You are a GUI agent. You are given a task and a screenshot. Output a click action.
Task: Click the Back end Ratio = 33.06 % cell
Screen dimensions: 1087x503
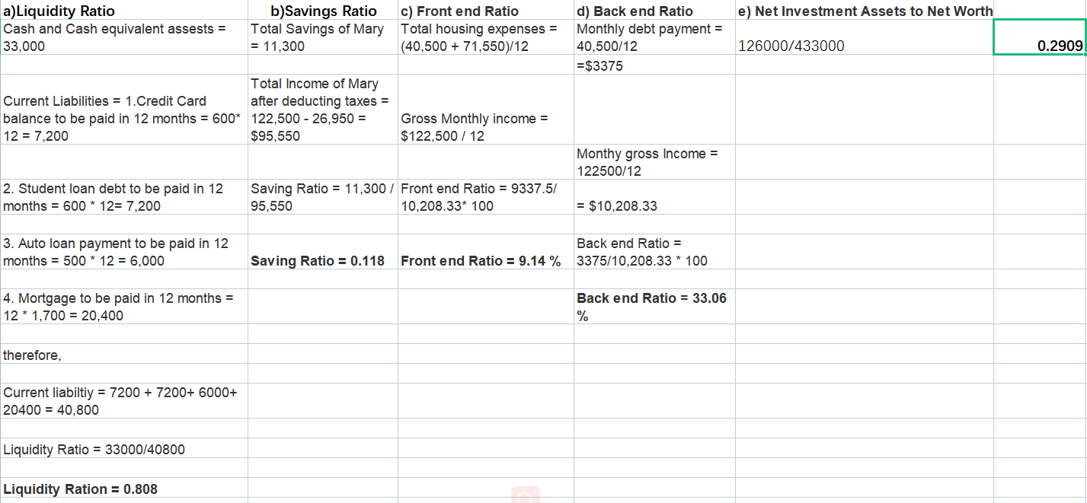point(652,306)
